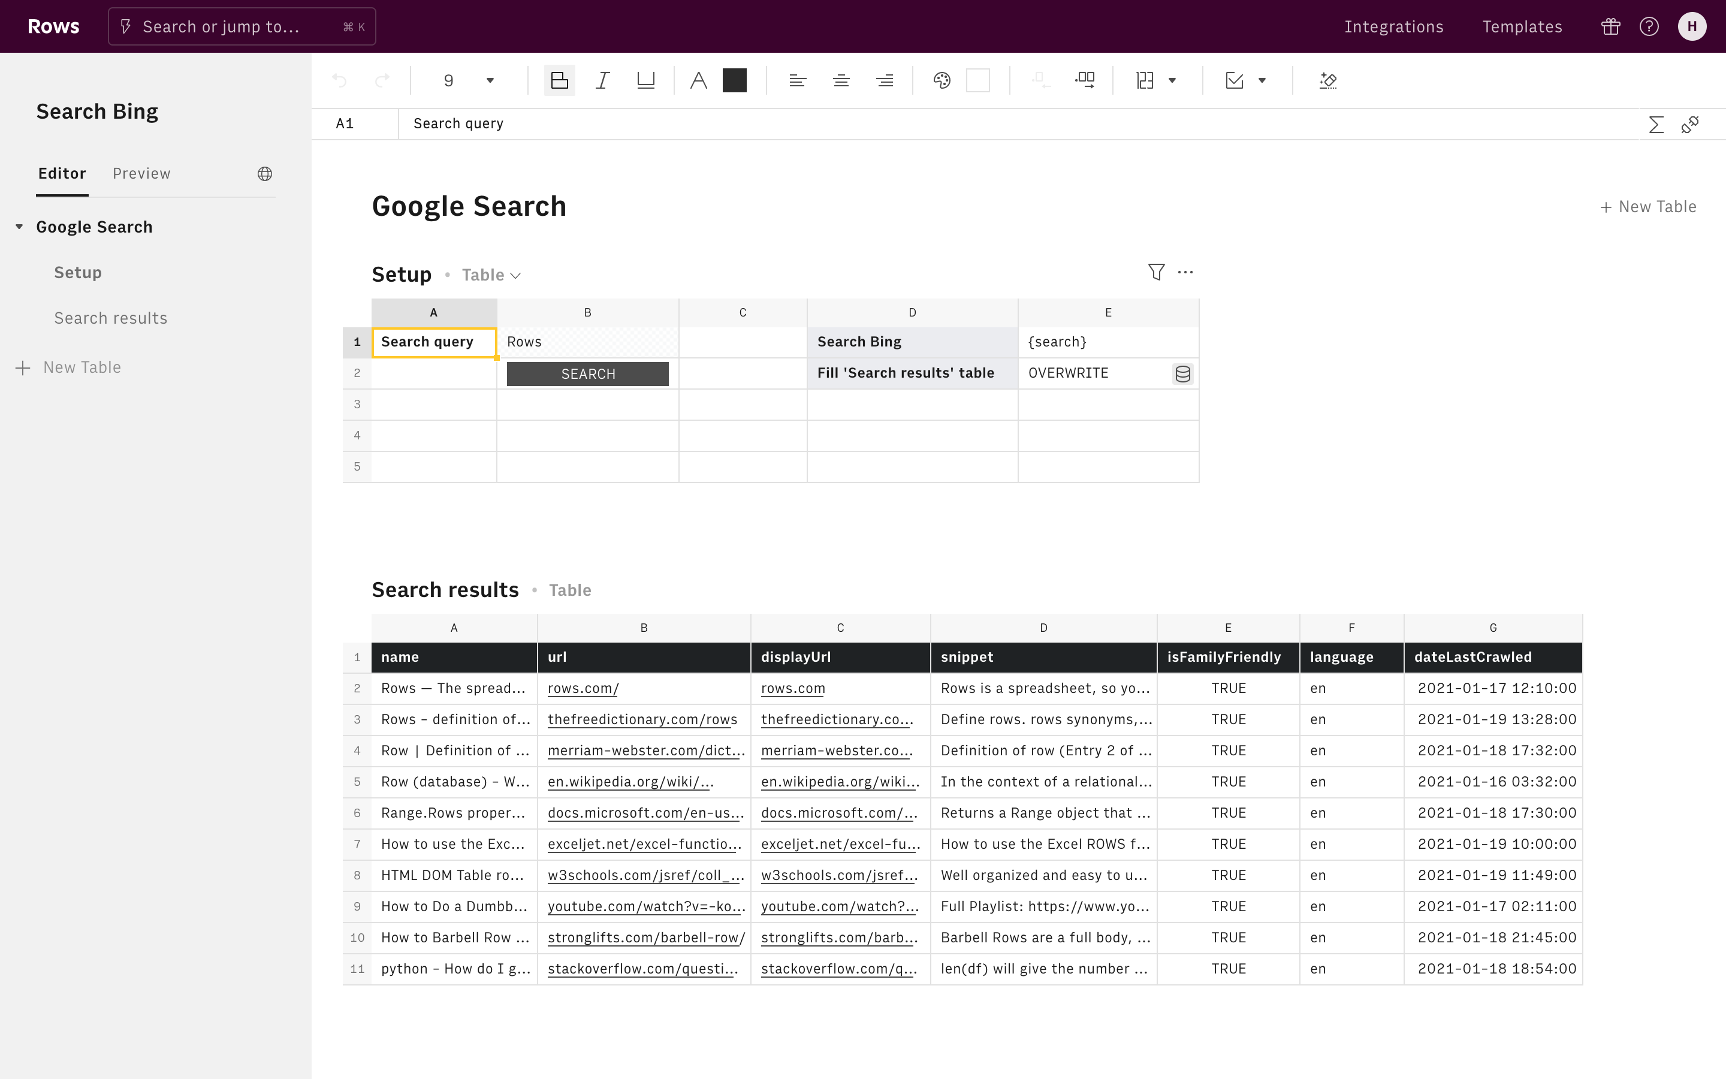
Task: Click the center align icon
Action: [841, 81]
